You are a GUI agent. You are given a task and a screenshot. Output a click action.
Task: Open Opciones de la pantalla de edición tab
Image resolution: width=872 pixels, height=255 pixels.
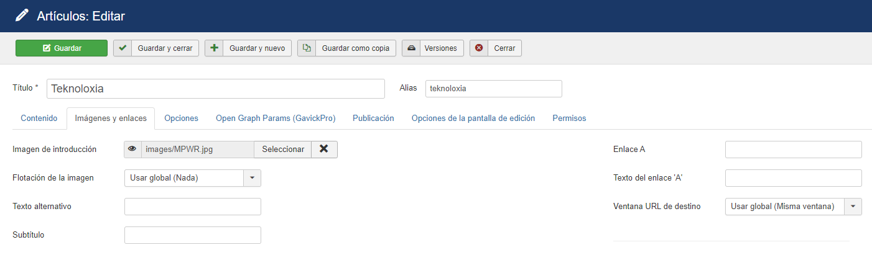(473, 118)
